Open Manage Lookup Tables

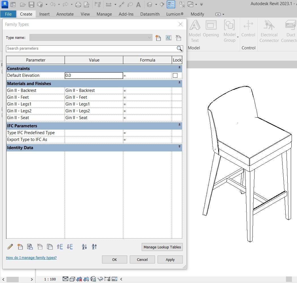pos(162,247)
